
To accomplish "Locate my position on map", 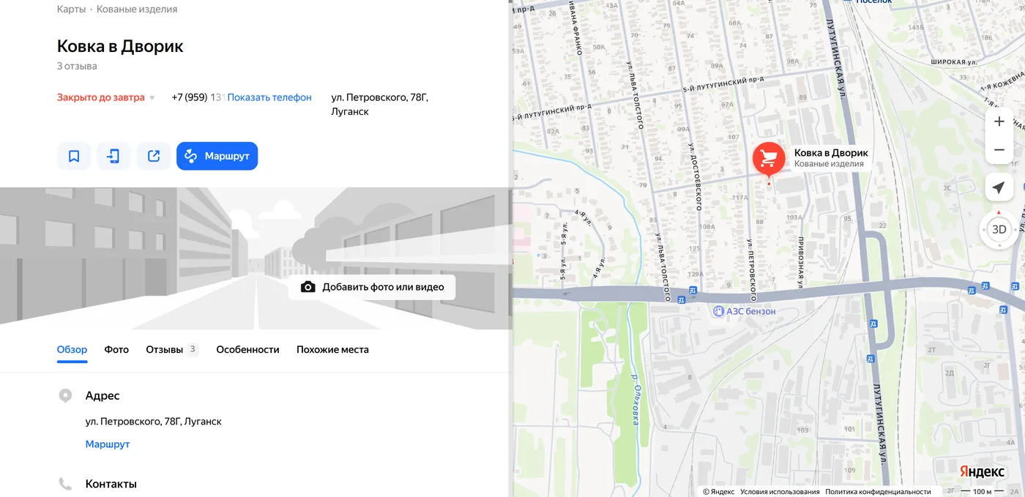I will pyautogui.click(x=999, y=188).
